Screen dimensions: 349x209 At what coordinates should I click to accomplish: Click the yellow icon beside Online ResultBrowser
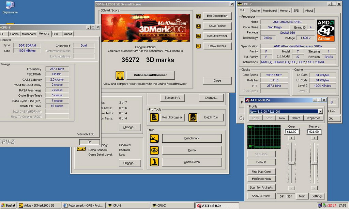pyautogui.click(x=120, y=75)
